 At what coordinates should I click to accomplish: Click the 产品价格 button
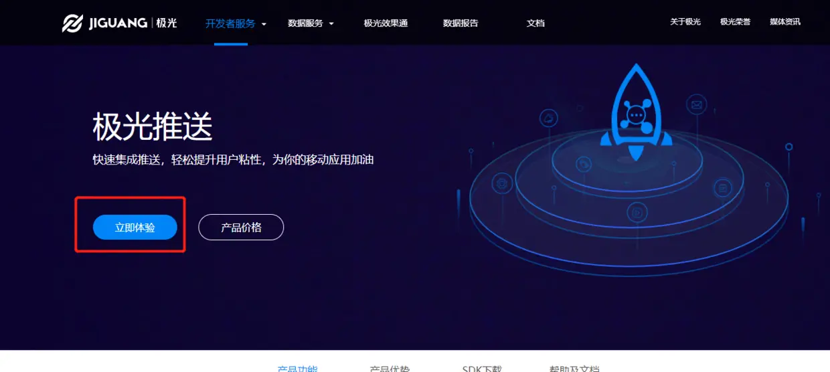[x=241, y=227]
